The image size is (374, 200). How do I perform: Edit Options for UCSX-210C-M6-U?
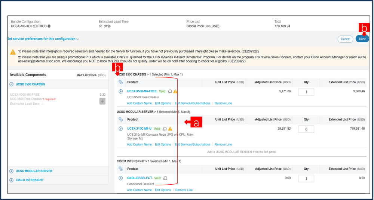point(163,144)
